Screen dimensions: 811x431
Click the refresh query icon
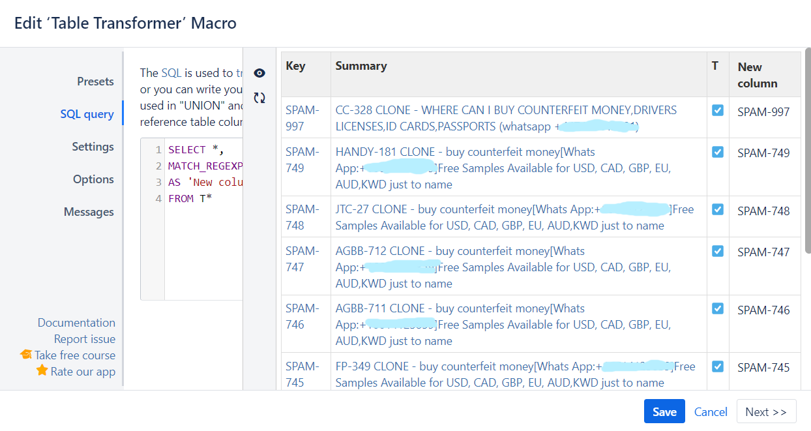point(259,97)
